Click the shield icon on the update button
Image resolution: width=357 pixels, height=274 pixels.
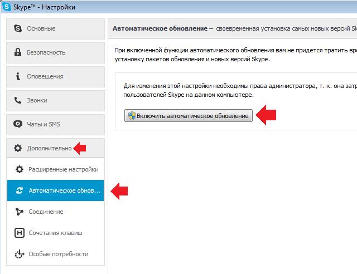(132, 115)
